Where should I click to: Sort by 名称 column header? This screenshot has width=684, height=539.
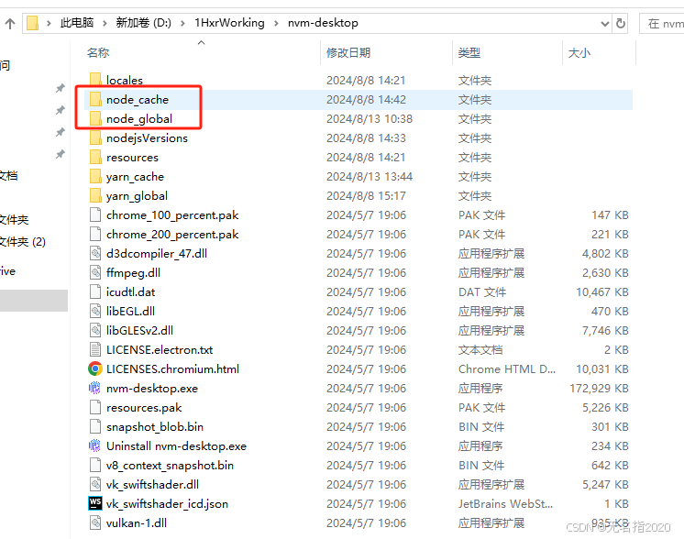pyautogui.click(x=98, y=53)
